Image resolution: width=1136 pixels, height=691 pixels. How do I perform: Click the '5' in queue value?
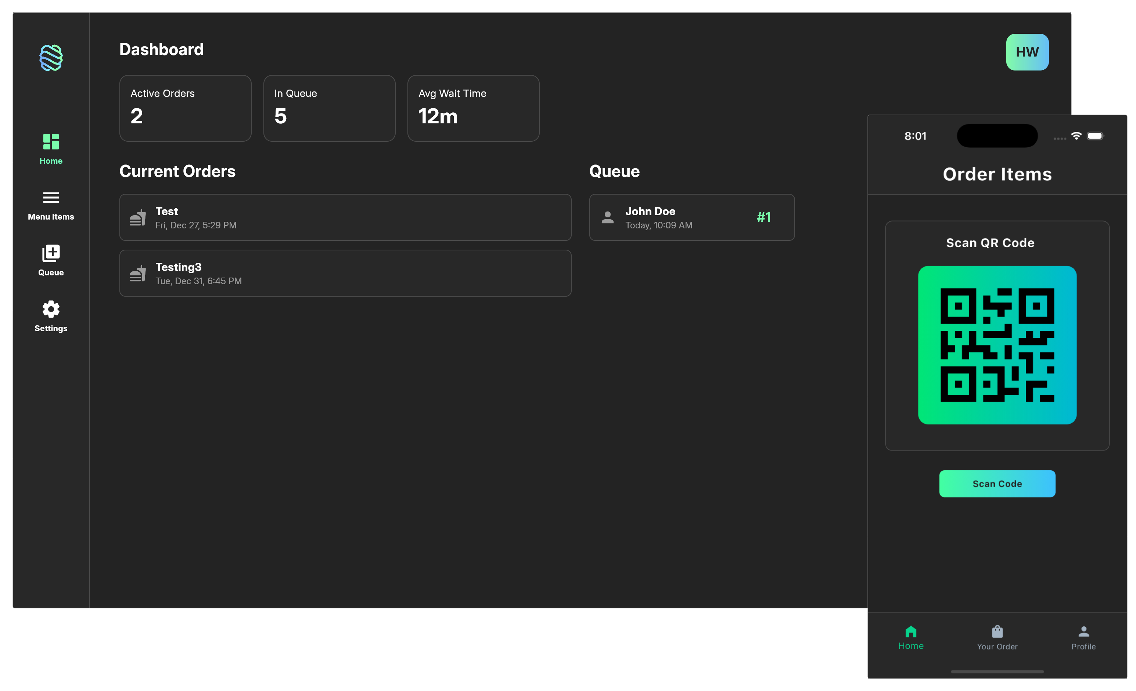(x=280, y=116)
